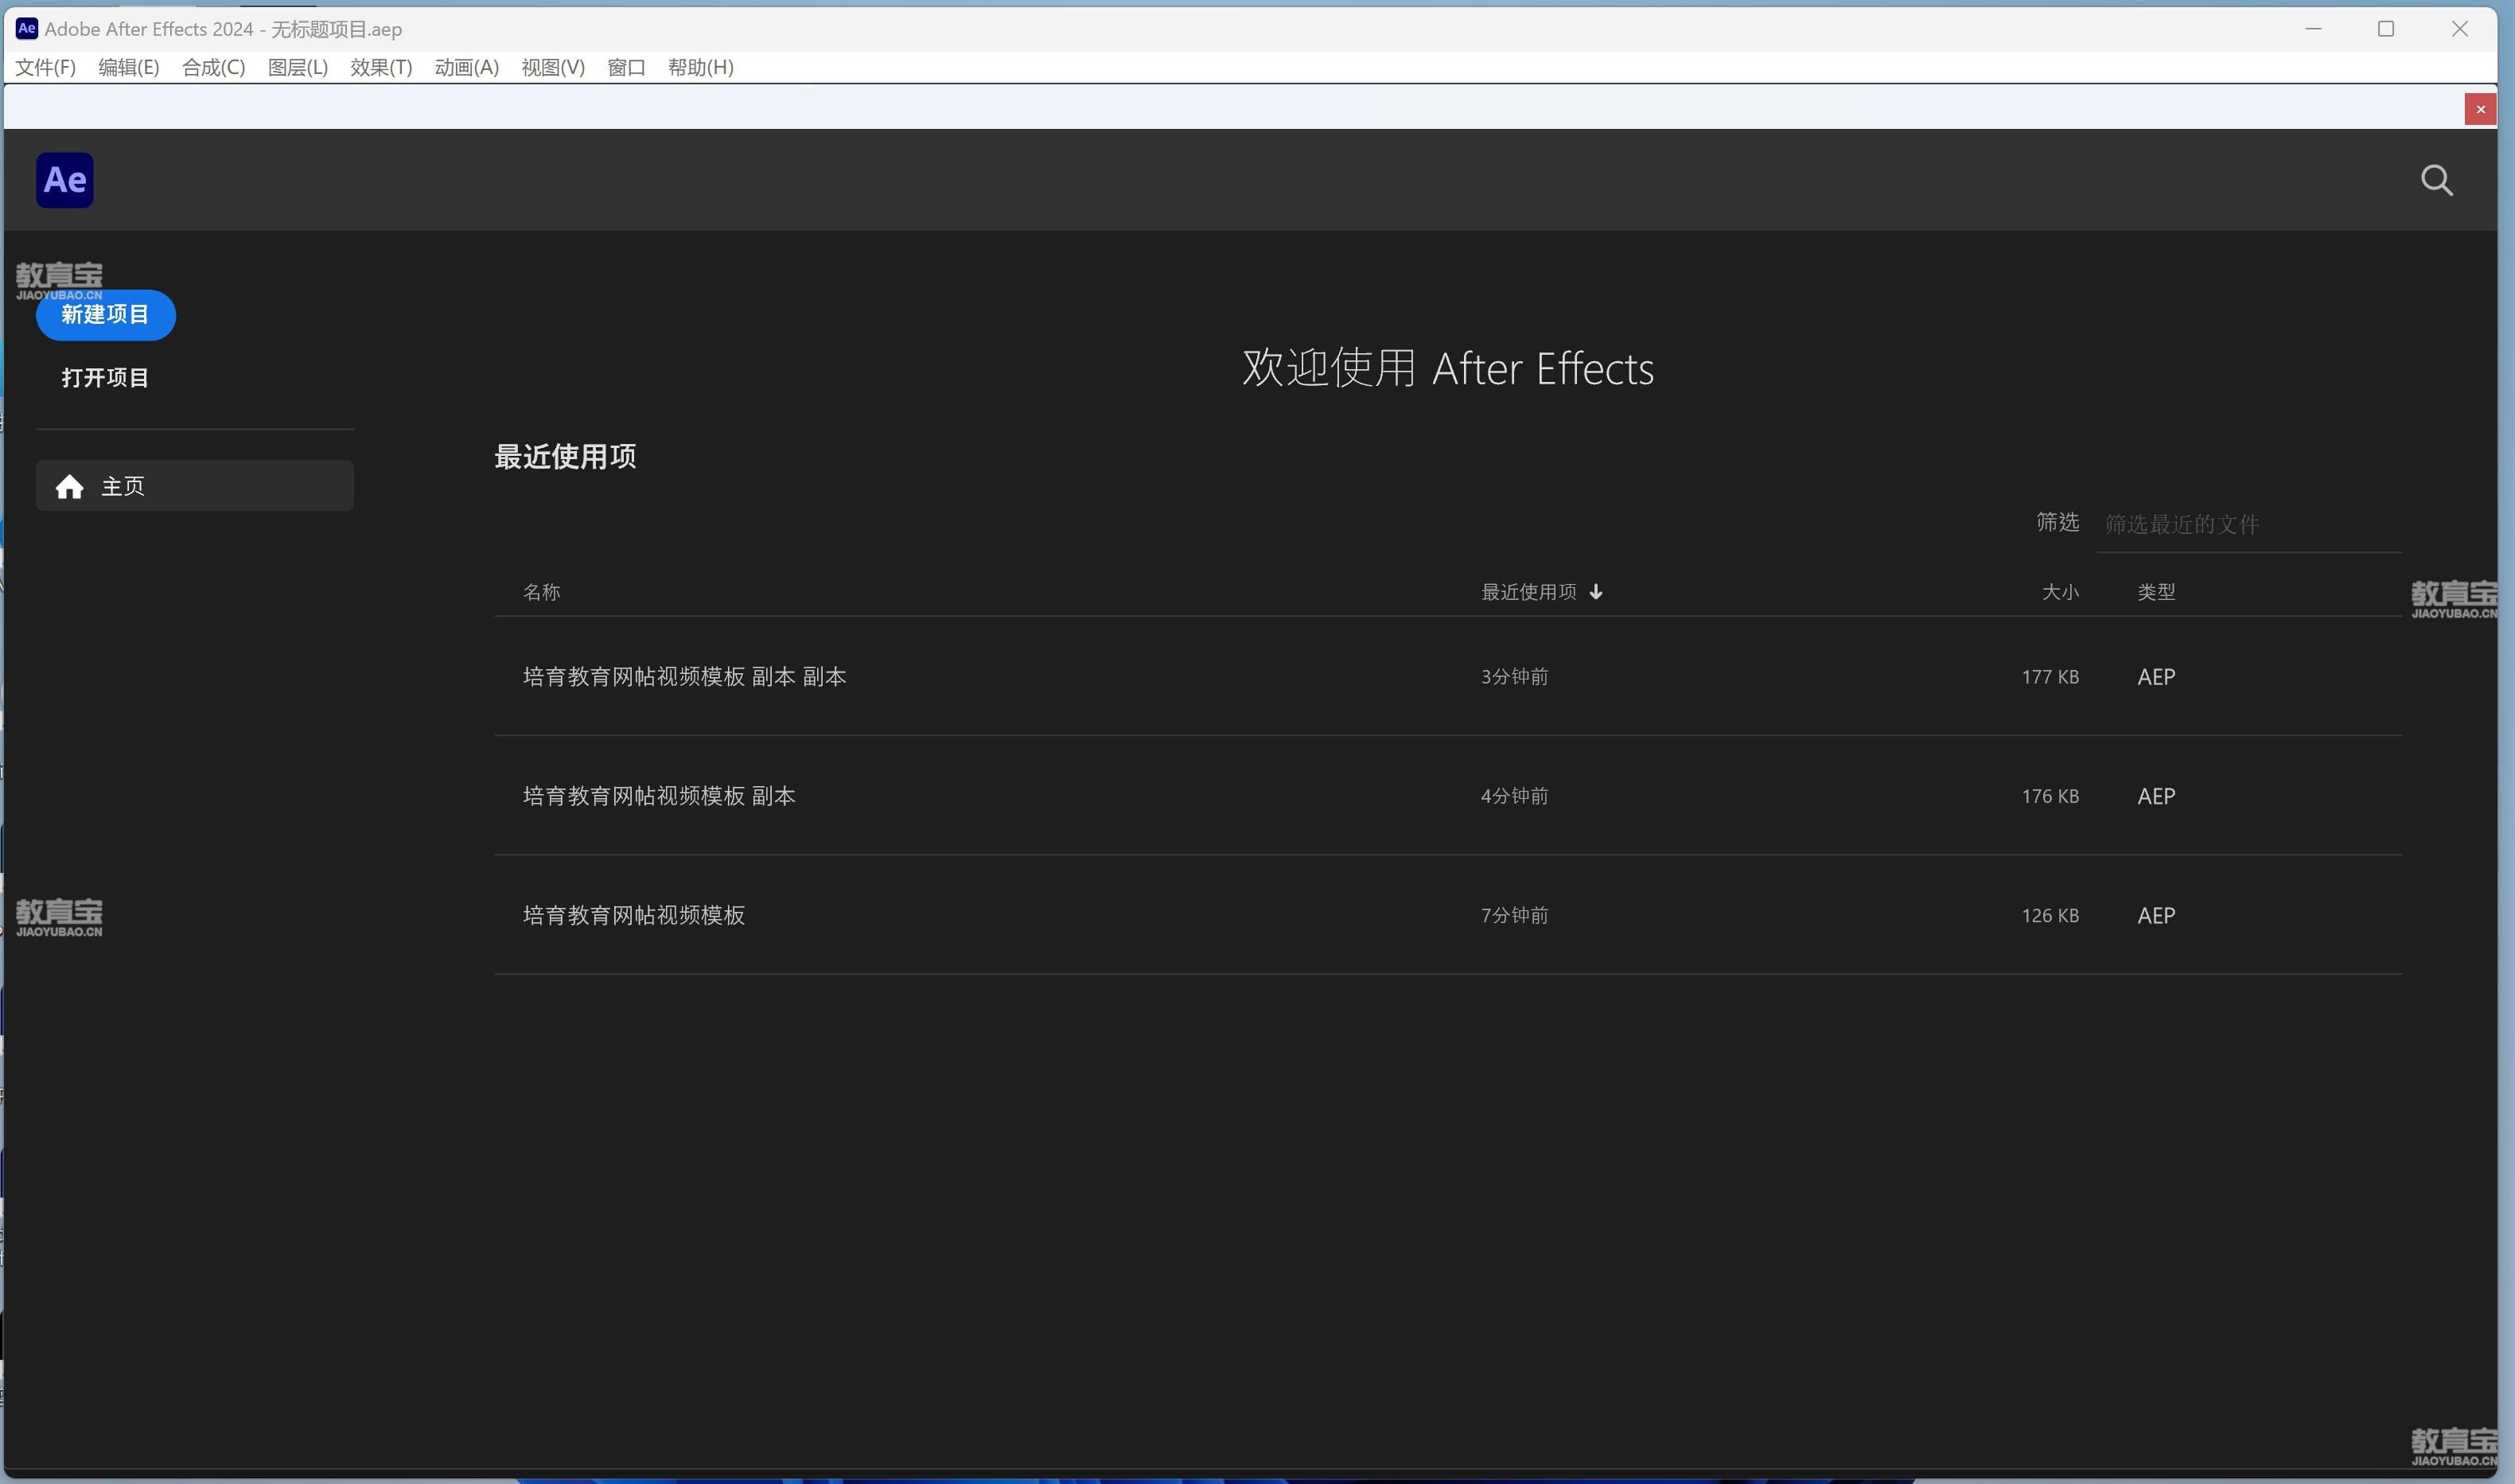Open the 图层(L) menu

coord(298,67)
